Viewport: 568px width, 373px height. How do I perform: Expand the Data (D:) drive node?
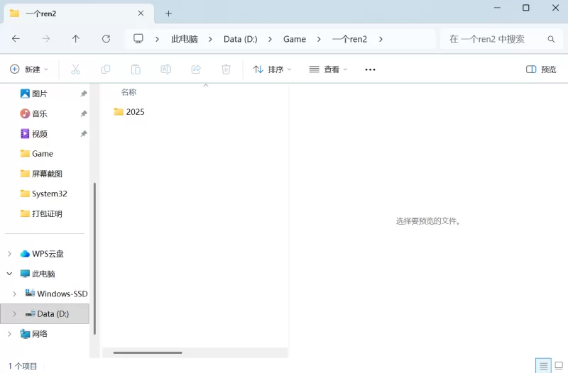14,314
